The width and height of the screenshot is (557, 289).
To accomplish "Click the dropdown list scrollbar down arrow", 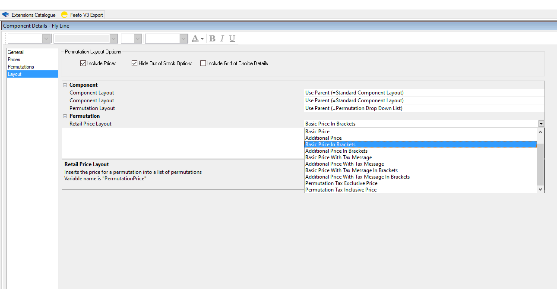I will (x=540, y=189).
